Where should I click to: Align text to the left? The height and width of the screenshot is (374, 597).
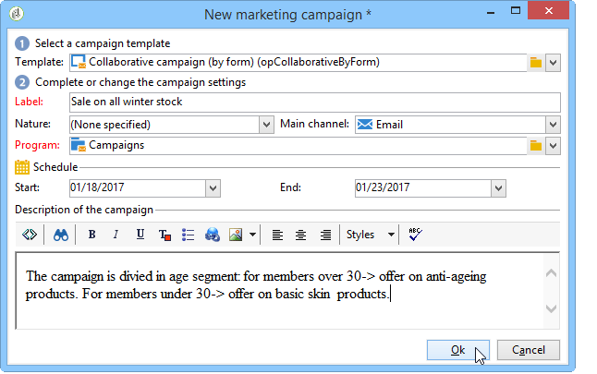tap(277, 235)
